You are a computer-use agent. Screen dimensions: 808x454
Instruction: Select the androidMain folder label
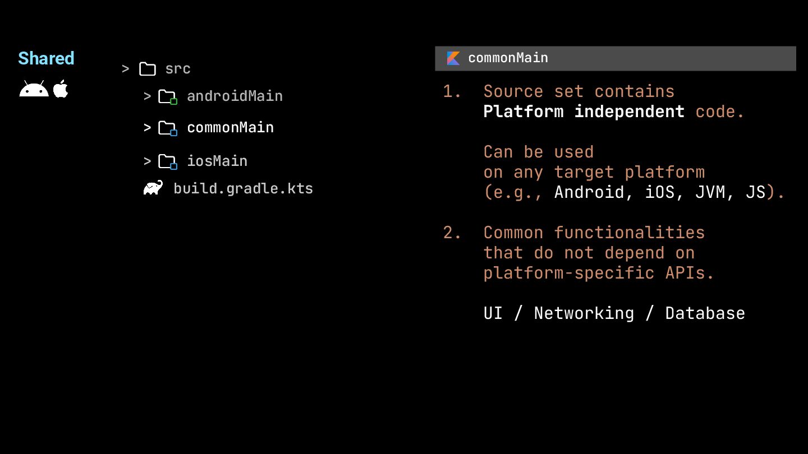click(235, 96)
